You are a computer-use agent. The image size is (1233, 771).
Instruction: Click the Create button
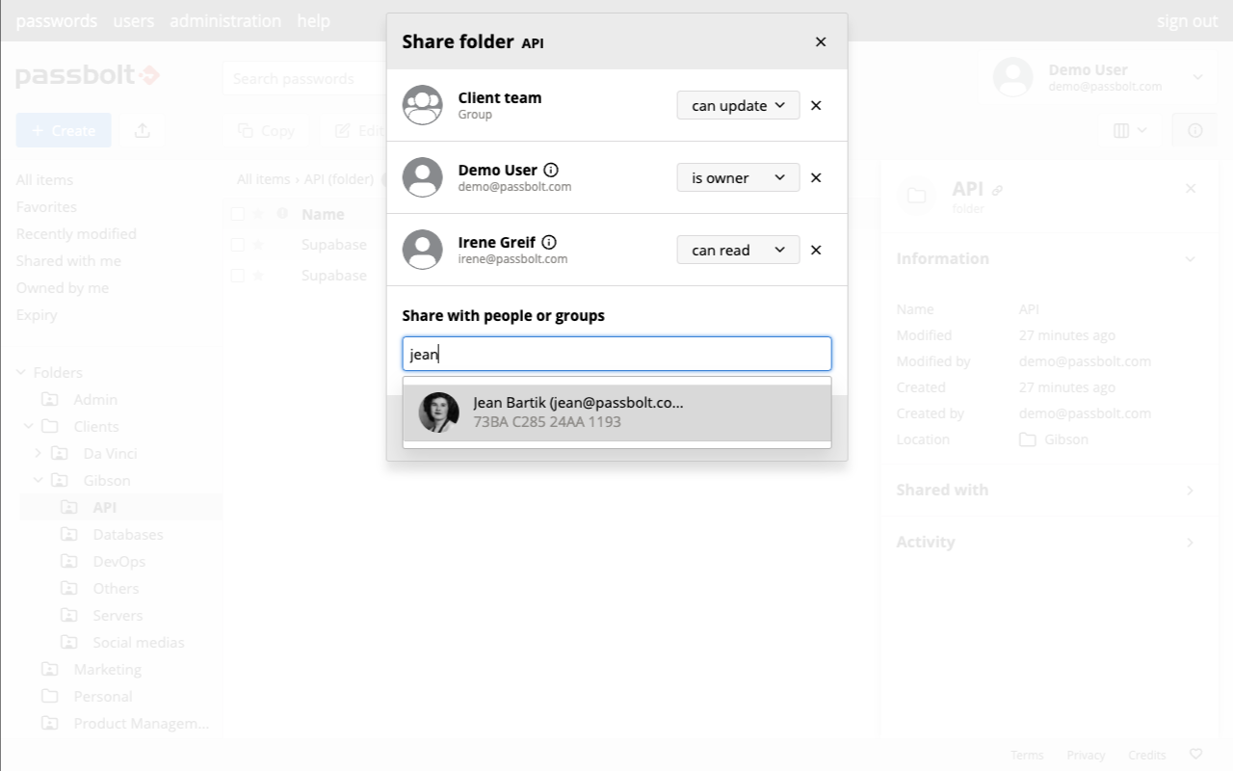64,130
